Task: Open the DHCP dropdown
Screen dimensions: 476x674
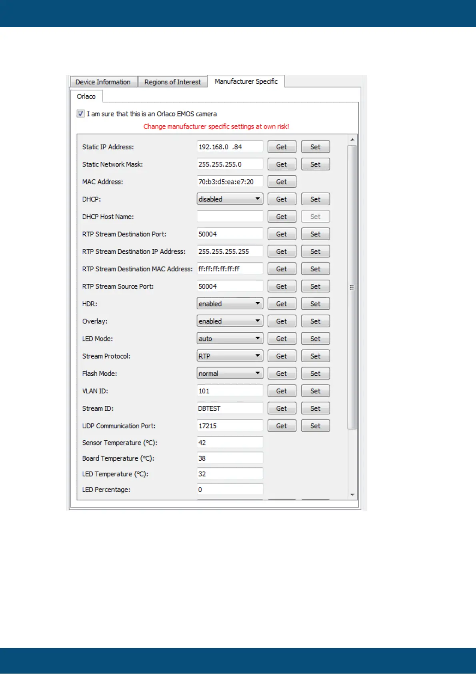Action: tap(230, 199)
